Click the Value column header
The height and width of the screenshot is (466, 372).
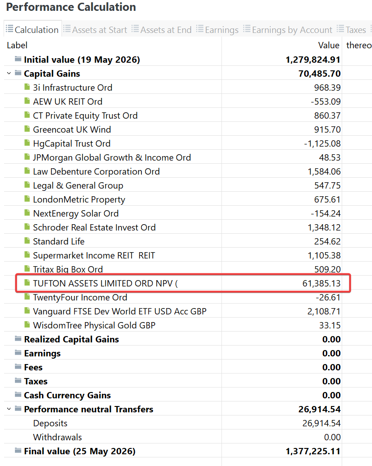point(329,45)
